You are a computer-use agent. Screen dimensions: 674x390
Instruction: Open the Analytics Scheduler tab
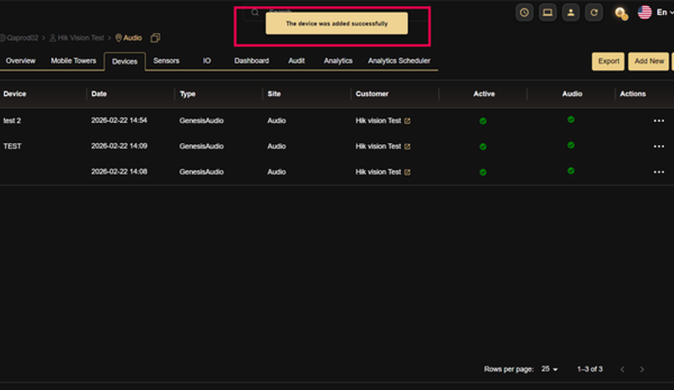(399, 61)
